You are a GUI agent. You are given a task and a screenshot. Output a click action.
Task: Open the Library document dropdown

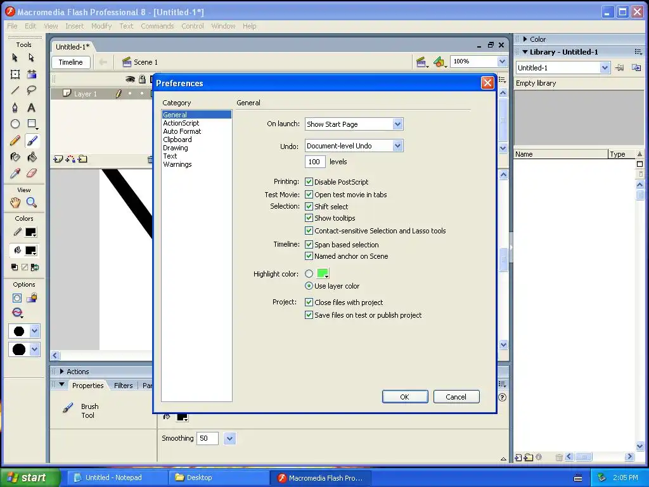pyautogui.click(x=604, y=67)
